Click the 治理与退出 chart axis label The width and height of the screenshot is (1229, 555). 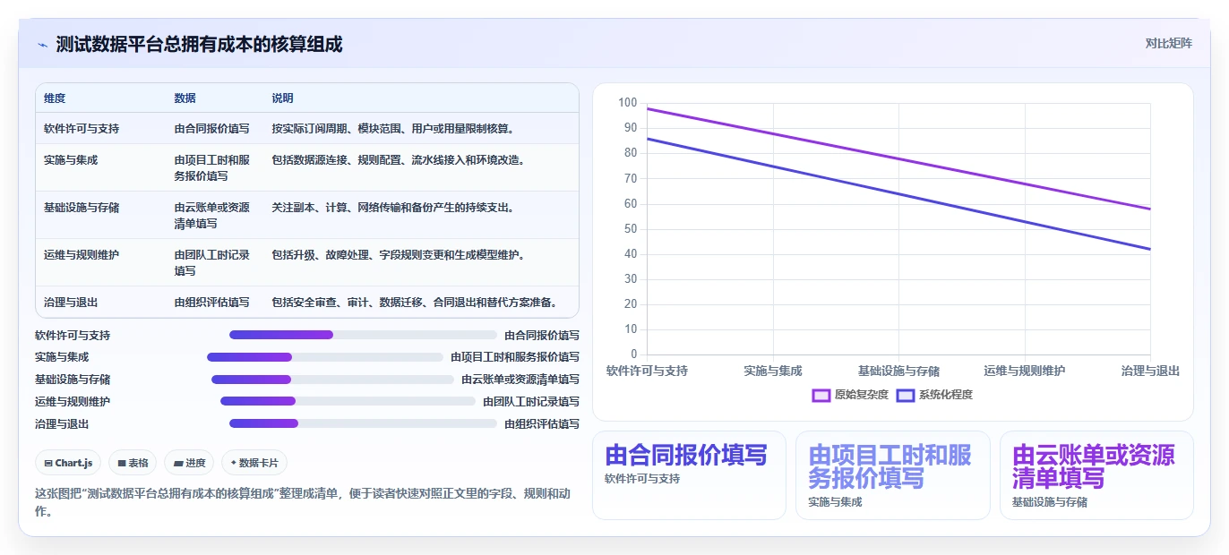(x=1150, y=371)
